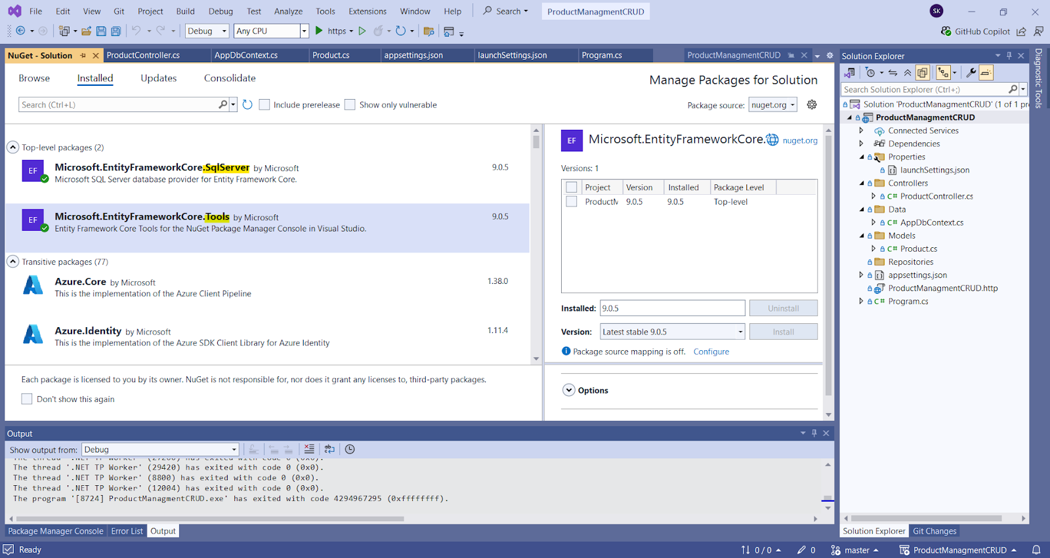Click the Configure link for source mapping
The image size is (1050, 558).
[x=711, y=351]
